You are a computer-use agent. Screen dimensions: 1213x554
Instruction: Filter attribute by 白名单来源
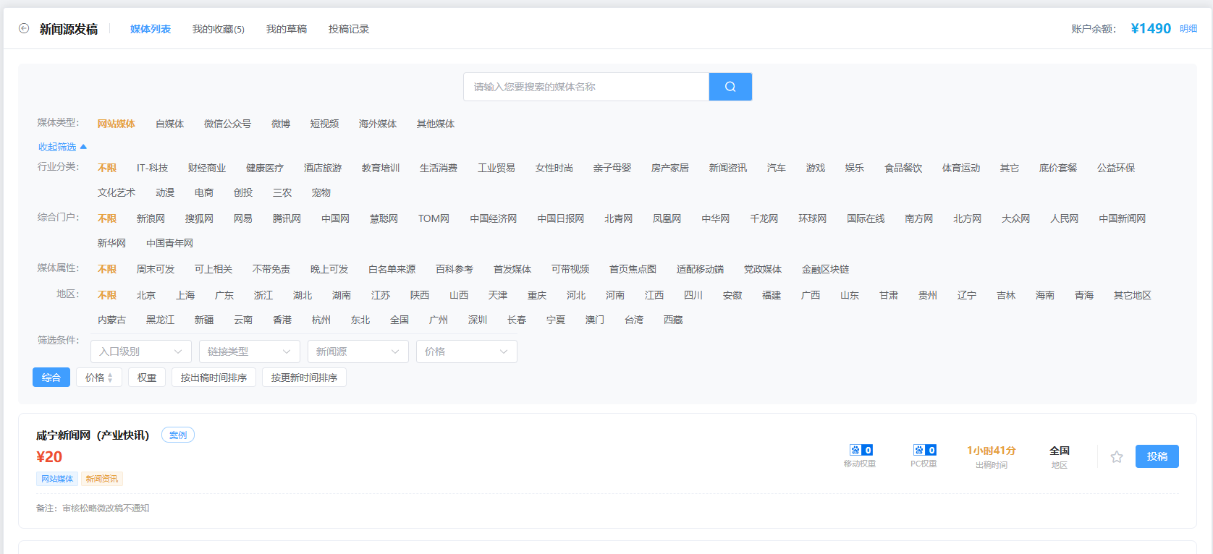[392, 269]
